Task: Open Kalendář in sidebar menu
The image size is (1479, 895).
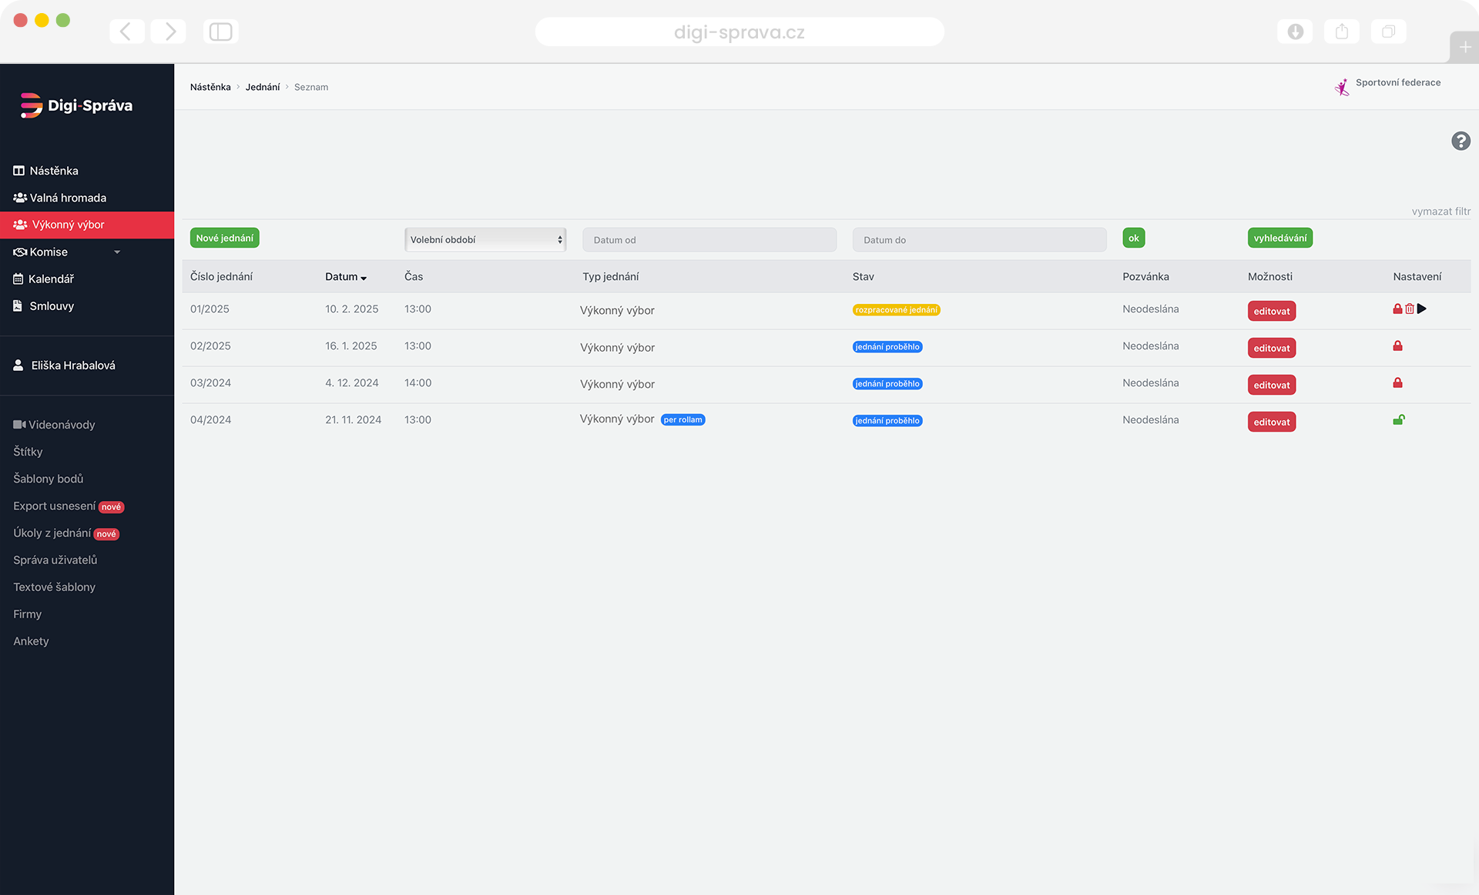Action: [x=51, y=279]
